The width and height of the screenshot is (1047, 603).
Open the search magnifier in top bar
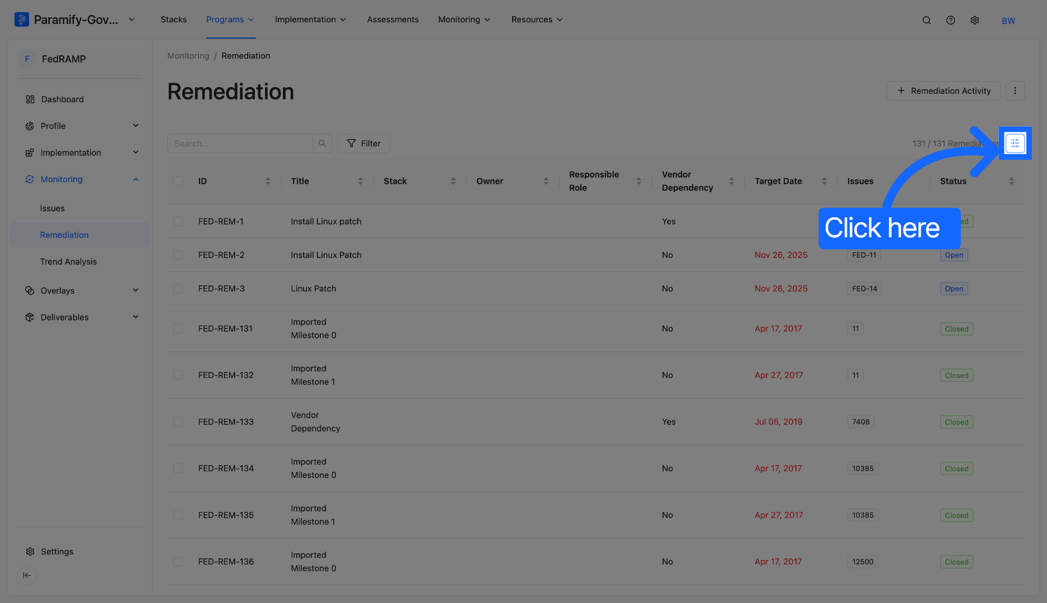(x=926, y=20)
